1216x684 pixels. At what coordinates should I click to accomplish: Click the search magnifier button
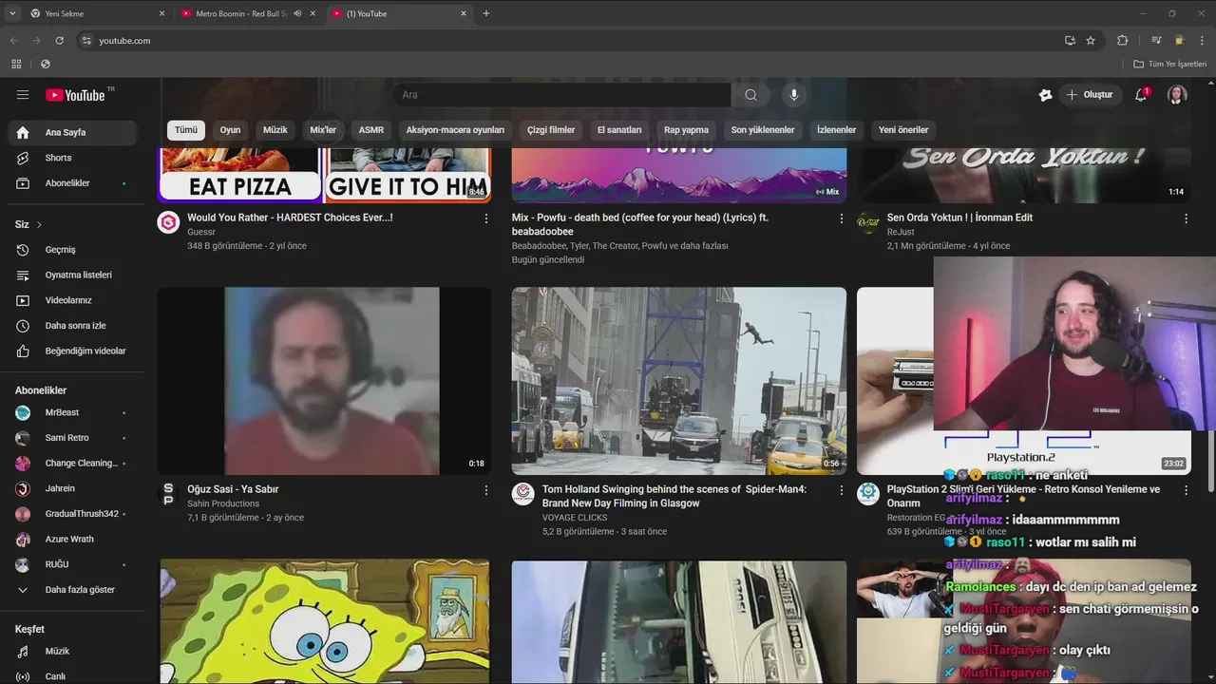pyautogui.click(x=750, y=95)
